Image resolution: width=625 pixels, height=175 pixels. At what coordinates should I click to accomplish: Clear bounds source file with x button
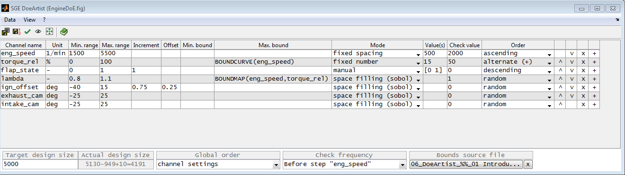[x=528, y=164]
